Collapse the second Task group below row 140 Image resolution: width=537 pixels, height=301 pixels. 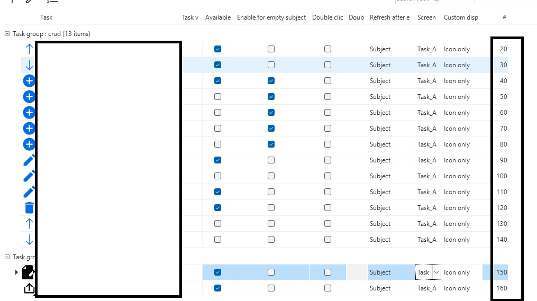click(x=7, y=257)
